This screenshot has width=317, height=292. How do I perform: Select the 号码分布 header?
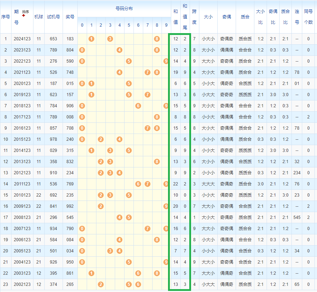124,8
